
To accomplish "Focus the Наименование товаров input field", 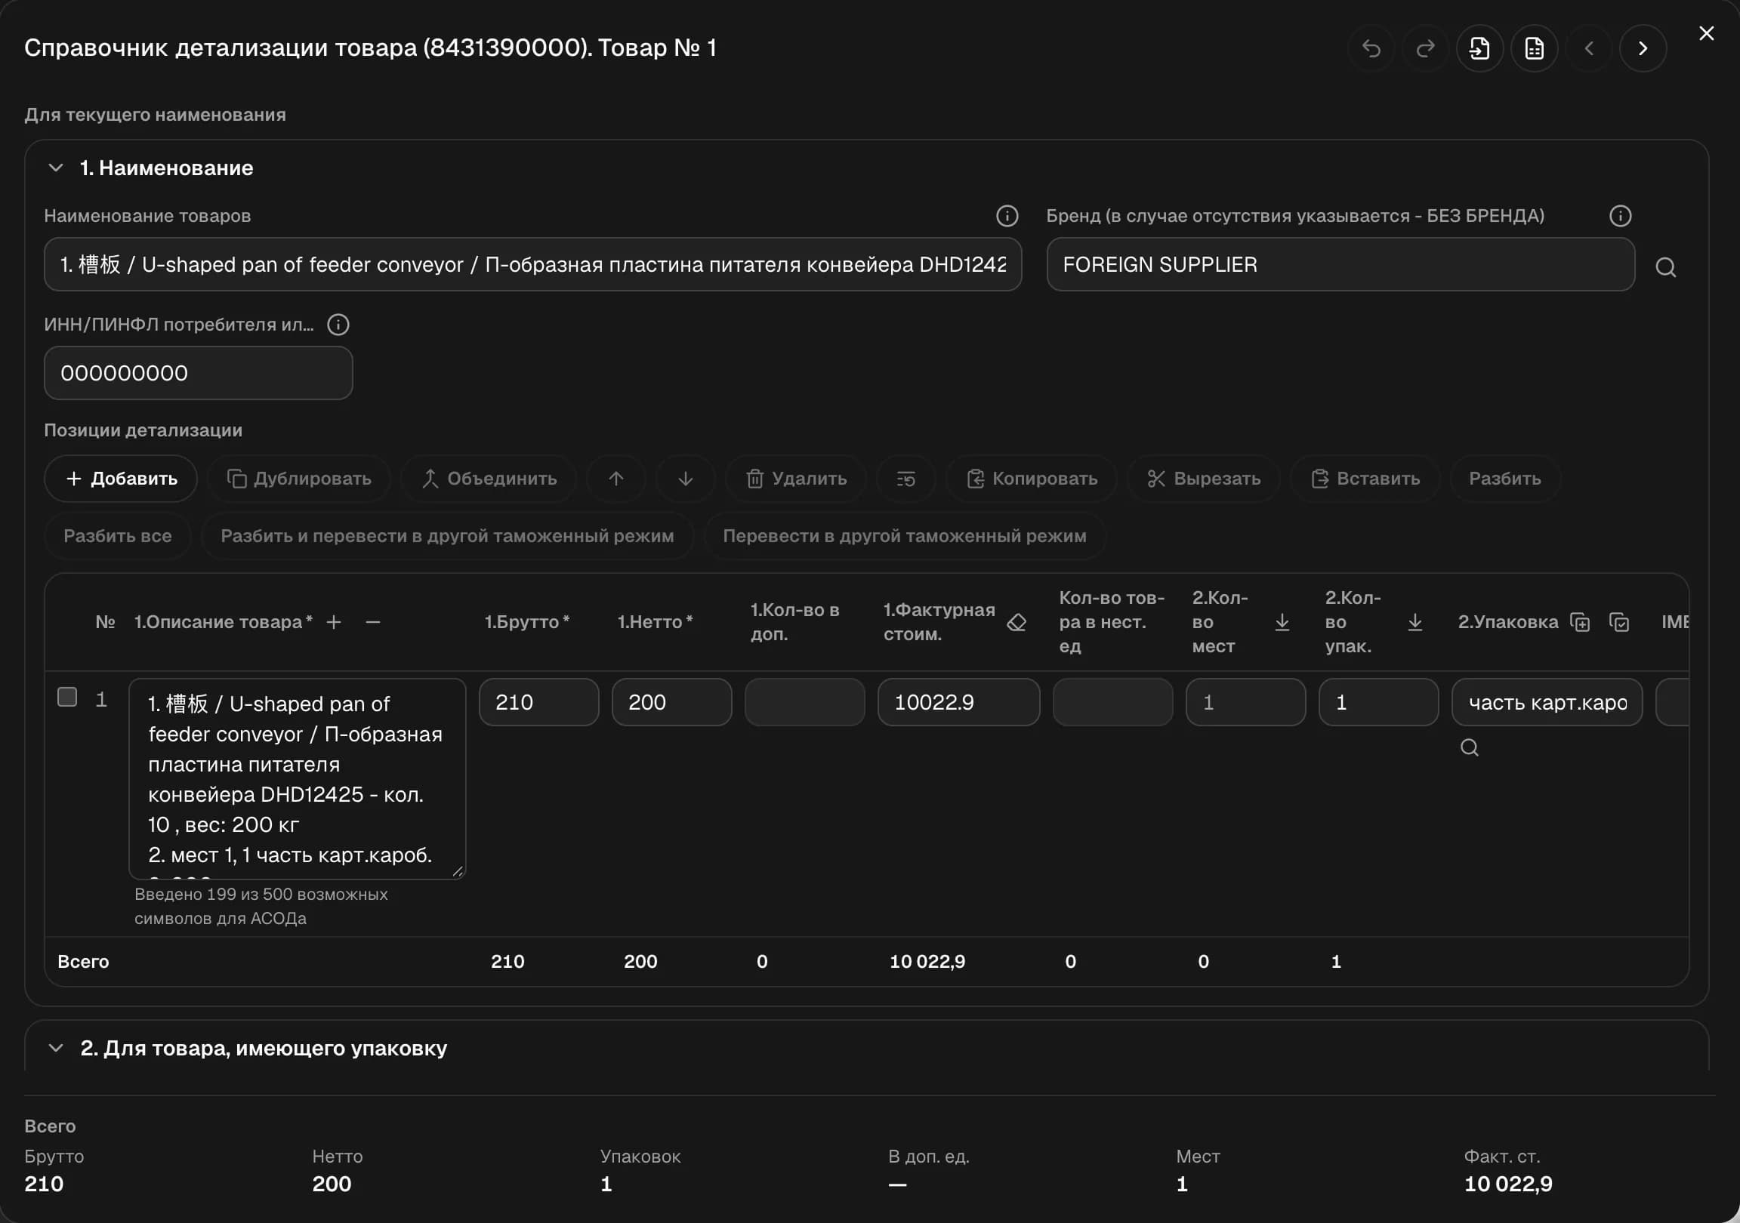I will [x=532, y=264].
